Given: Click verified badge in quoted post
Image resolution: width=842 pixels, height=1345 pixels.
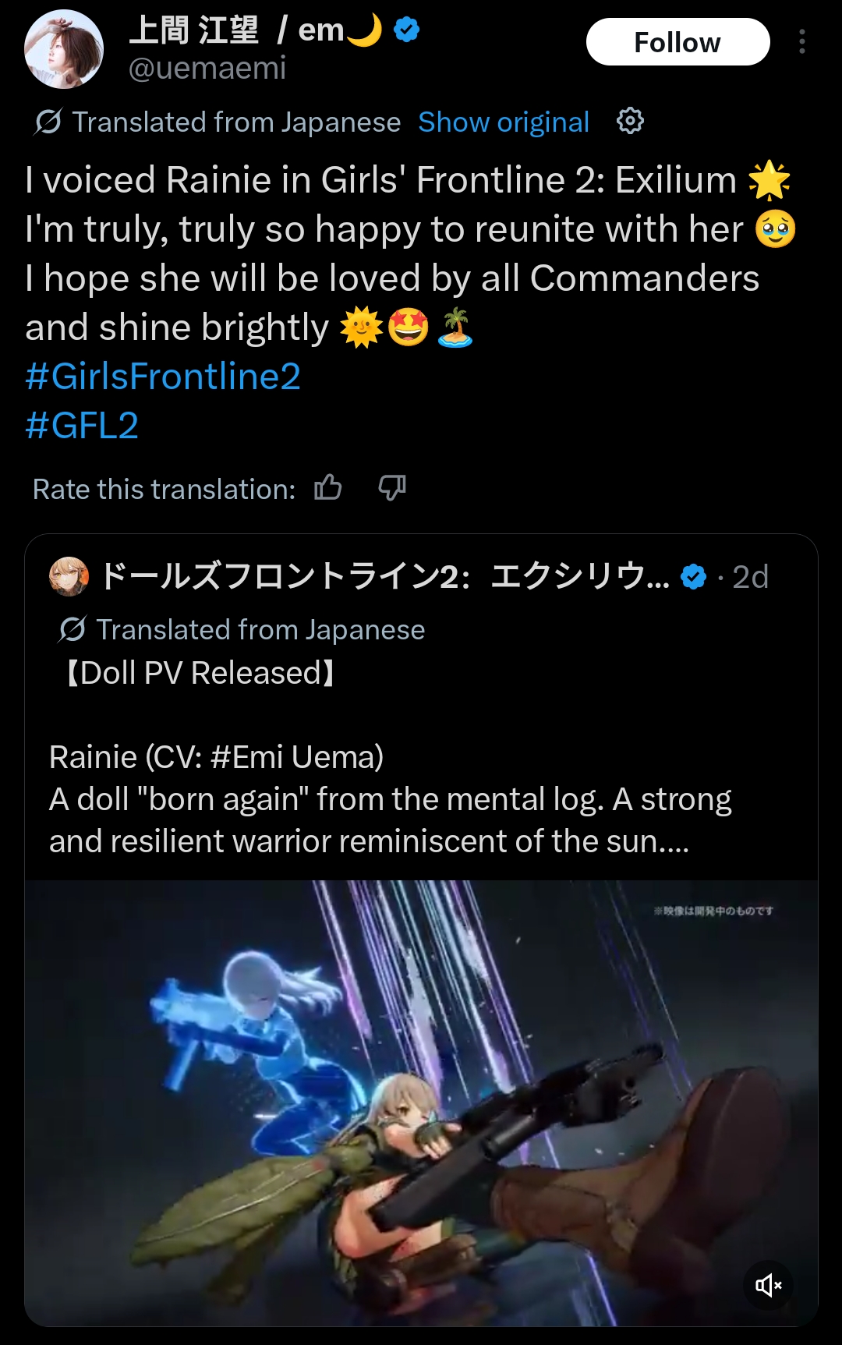Looking at the screenshot, I should tap(693, 577).
